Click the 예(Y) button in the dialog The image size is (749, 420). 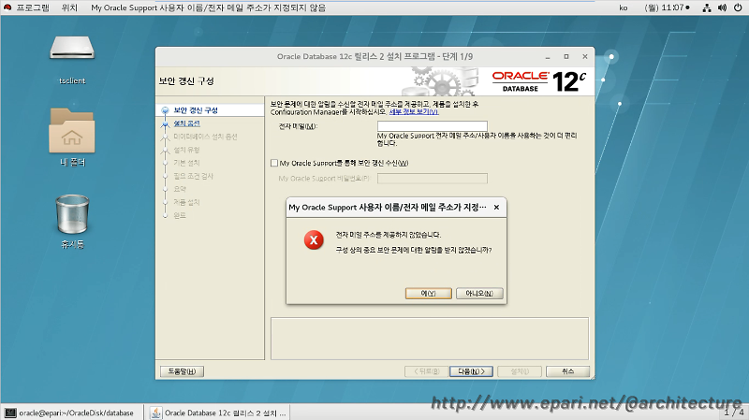(x=428, y=293)
